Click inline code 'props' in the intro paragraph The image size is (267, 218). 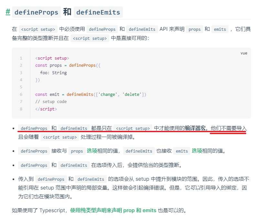[x=195, y=29]
